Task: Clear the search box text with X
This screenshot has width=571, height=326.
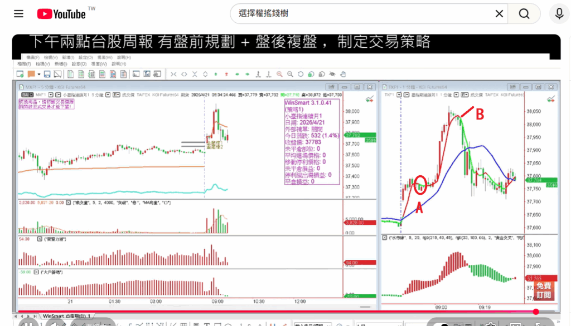Action: pos(499,14)
